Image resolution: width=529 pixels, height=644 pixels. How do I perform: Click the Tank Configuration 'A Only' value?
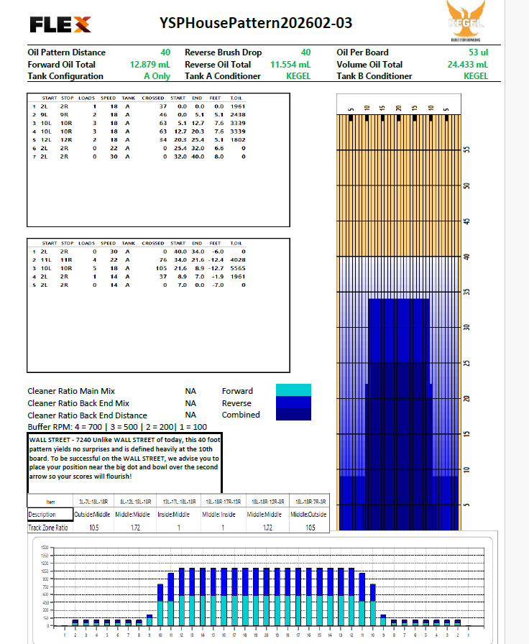coord(157,76)
